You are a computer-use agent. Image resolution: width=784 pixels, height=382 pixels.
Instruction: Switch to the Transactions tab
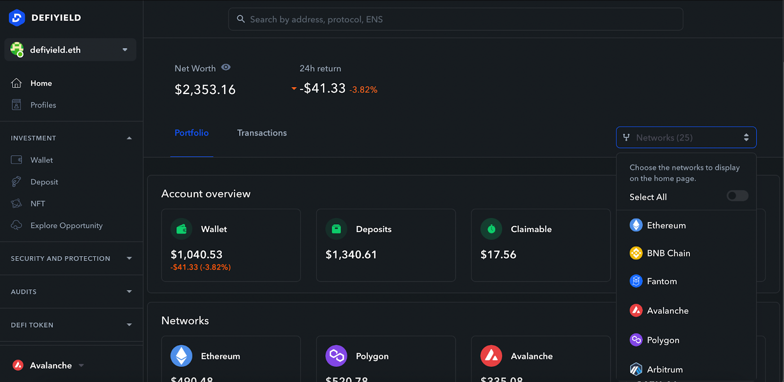[262, 133]
